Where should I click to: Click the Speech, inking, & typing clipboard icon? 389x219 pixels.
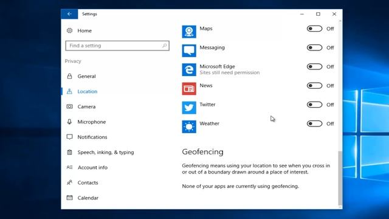click(69, 152)
